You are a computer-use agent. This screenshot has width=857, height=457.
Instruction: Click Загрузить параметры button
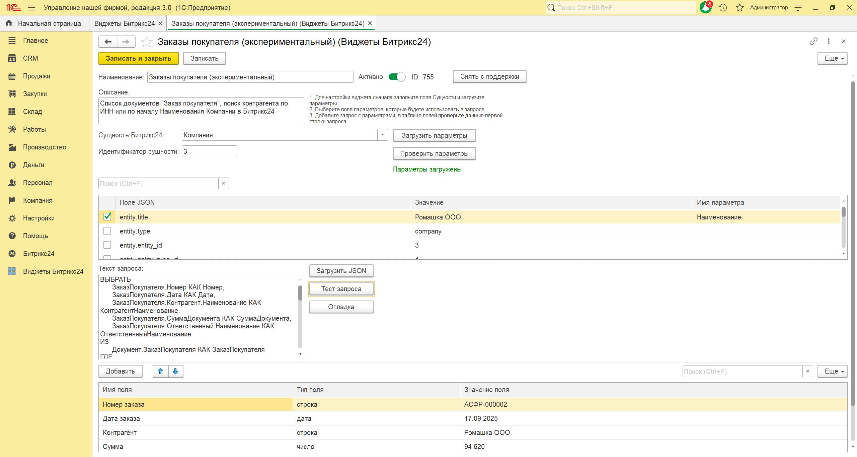coord(434,135)
